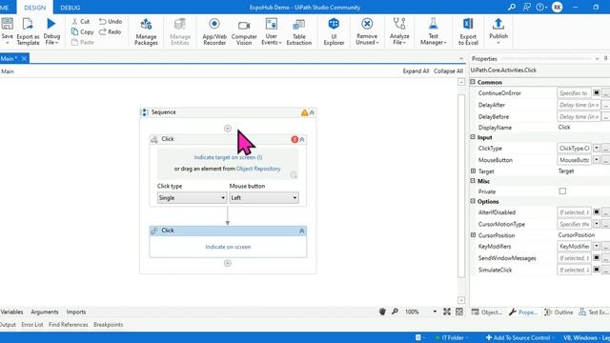Open the Mouse button dropdown

[x=264, y=197]
